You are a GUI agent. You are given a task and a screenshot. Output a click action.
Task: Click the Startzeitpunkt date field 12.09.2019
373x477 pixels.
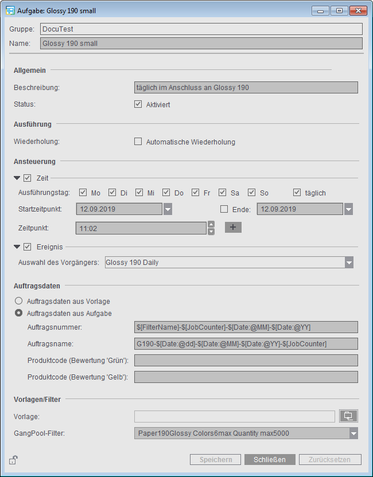[119, 209]
